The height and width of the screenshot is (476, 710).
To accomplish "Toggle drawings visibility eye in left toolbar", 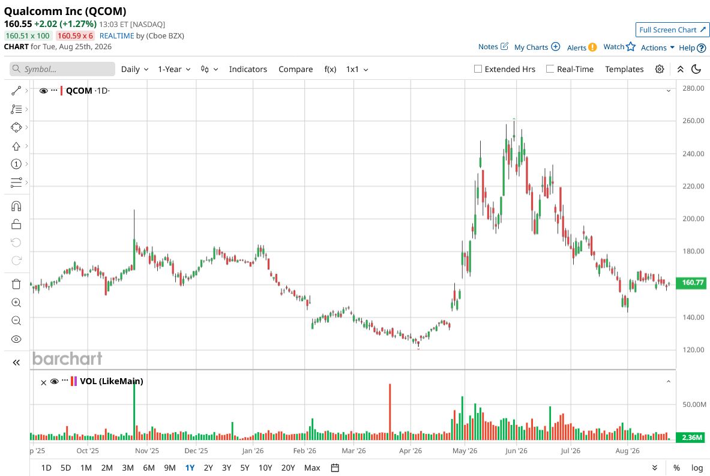I will [16, 339].
